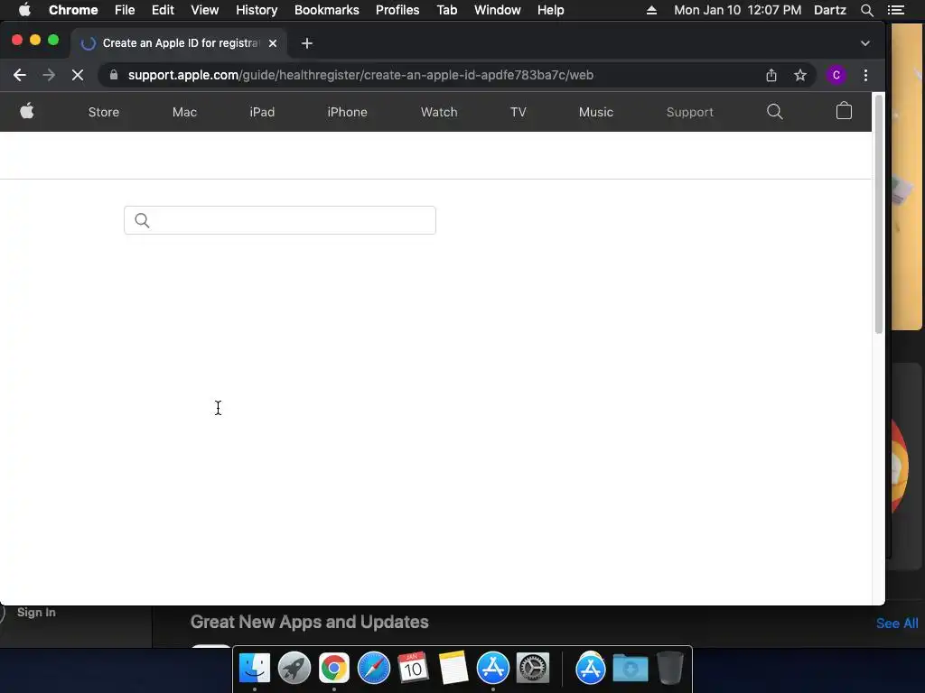Open Launchpad from the Dock
Viewport: 925px width, 693px height.
(294, 669)
